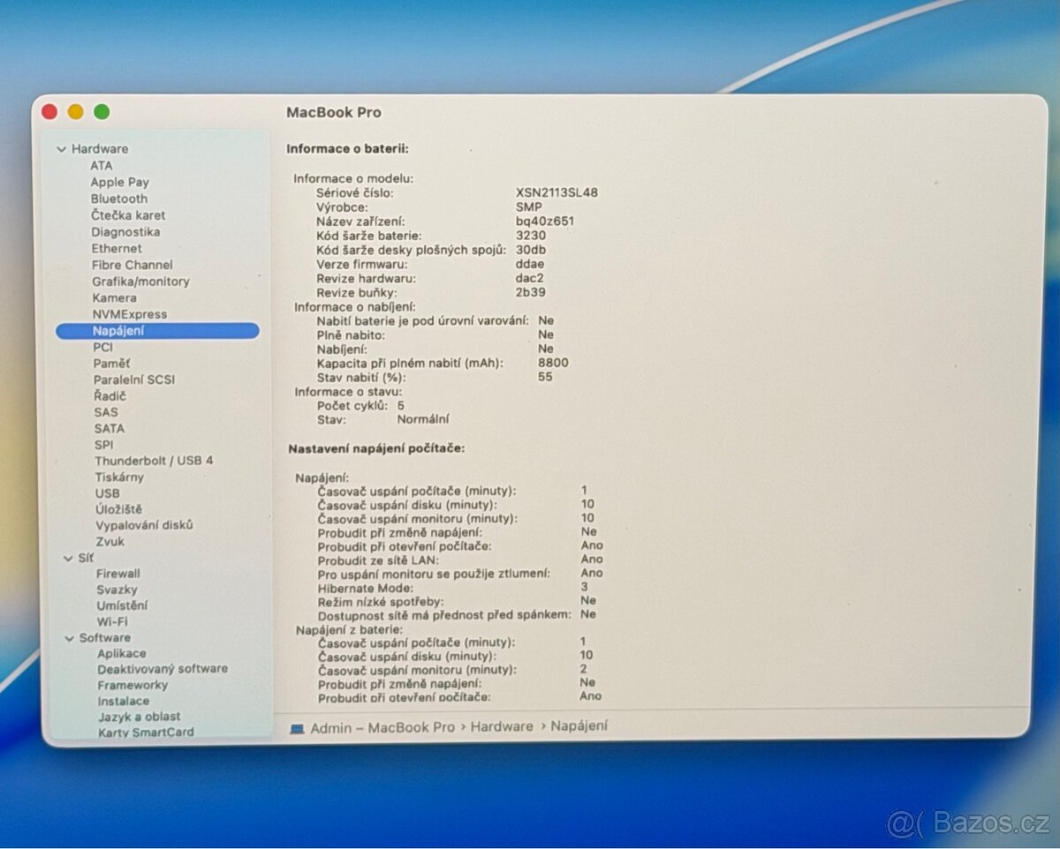This screenshot has height=849, width=1060.
Task: Select the Paměť memory entry
Action: coord(111,364)
